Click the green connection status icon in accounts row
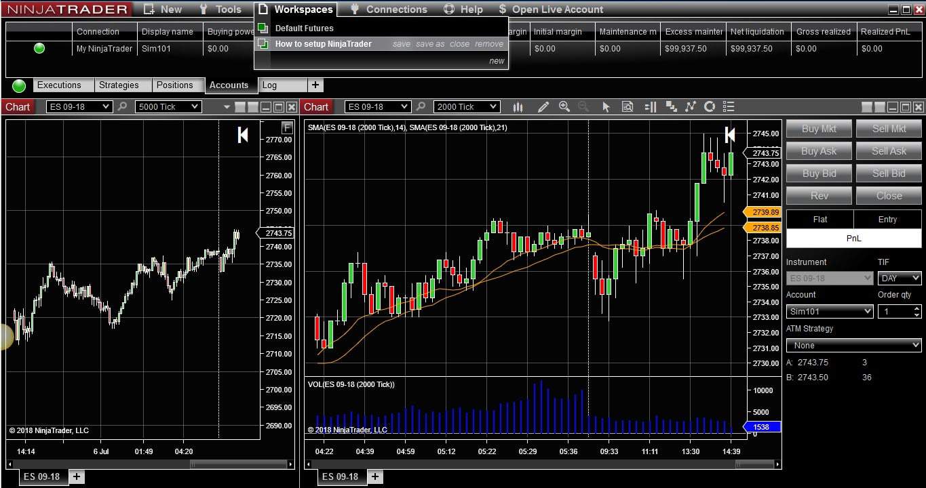The image size is (926, 488). [39, 48]
